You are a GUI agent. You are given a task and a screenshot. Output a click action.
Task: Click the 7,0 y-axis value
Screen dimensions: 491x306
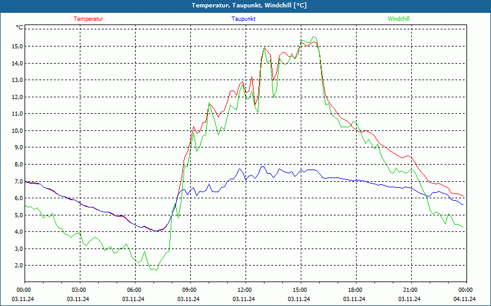19,181
